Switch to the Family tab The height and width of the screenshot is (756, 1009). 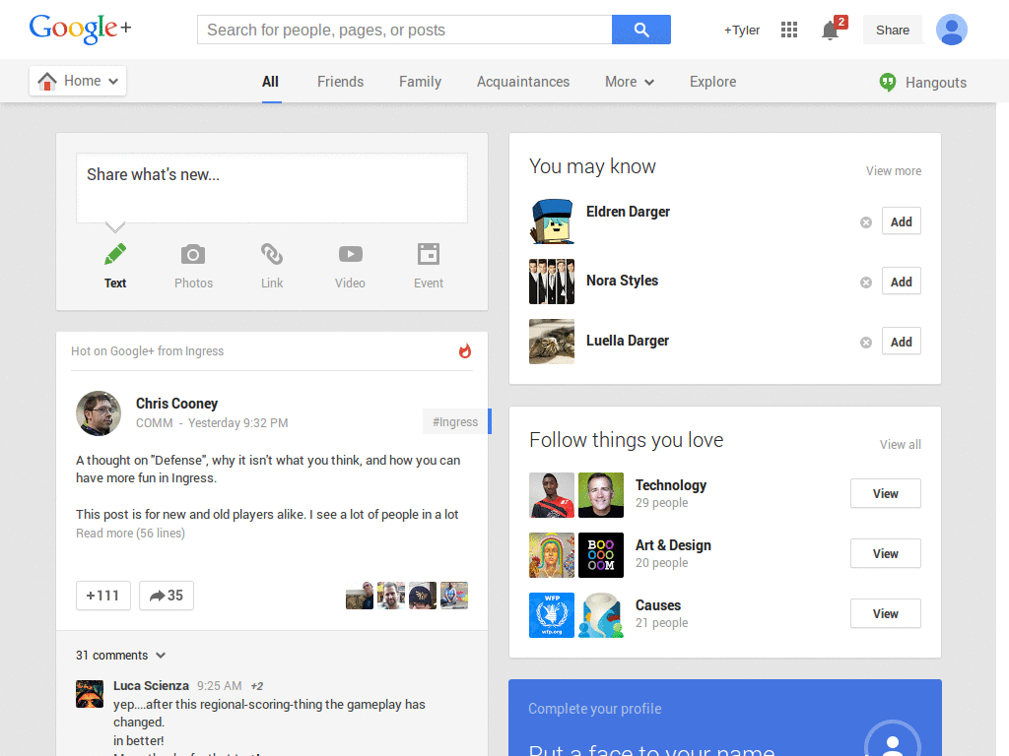point(420,82)
